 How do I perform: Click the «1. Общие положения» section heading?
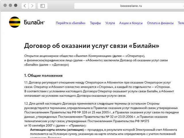(x=43, y=76)
